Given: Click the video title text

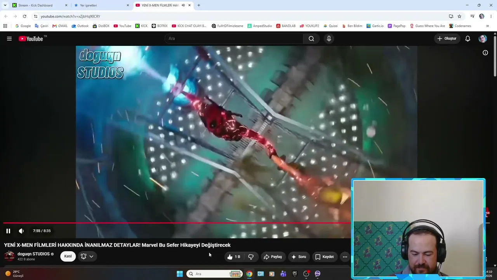Looking at the screenshot, I should click(x=117, y=245).
